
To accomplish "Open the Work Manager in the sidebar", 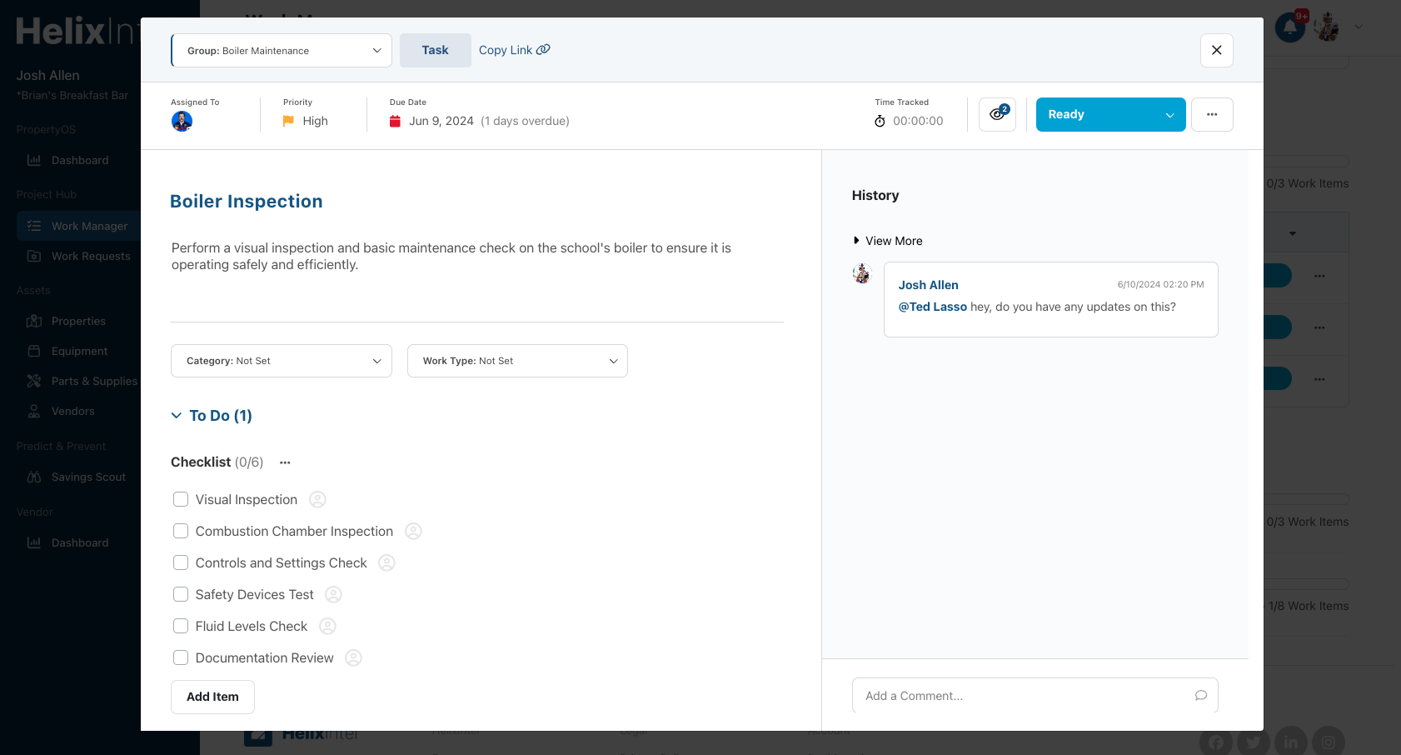I will point(89,226).
